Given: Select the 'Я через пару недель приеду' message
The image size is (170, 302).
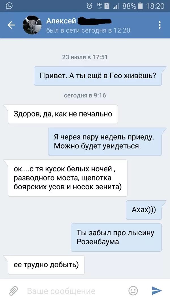Looking at the screenshot, I should pos(105,142).
